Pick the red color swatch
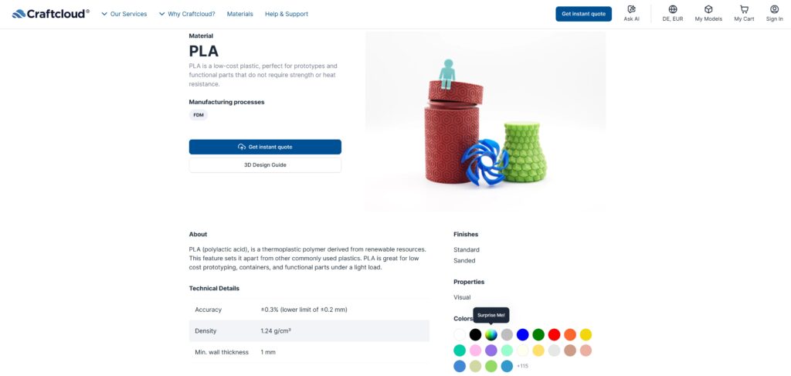 click(555, 334)
